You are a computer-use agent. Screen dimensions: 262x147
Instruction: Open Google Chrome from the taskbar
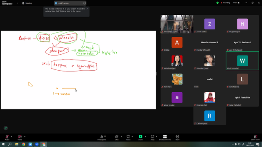23,144
